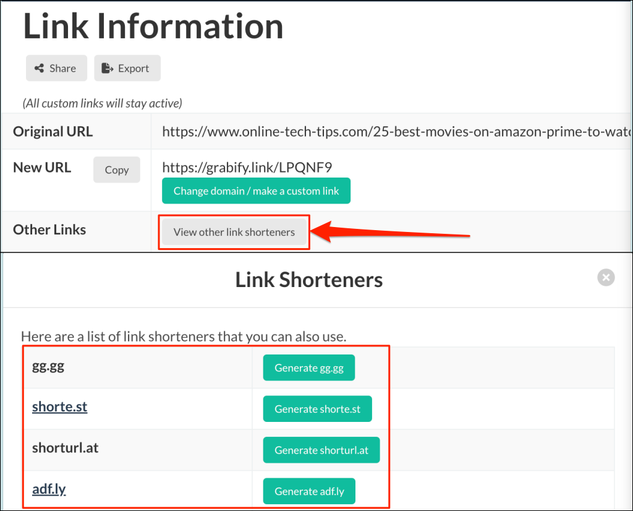Click the Export button

coord(127,68)
